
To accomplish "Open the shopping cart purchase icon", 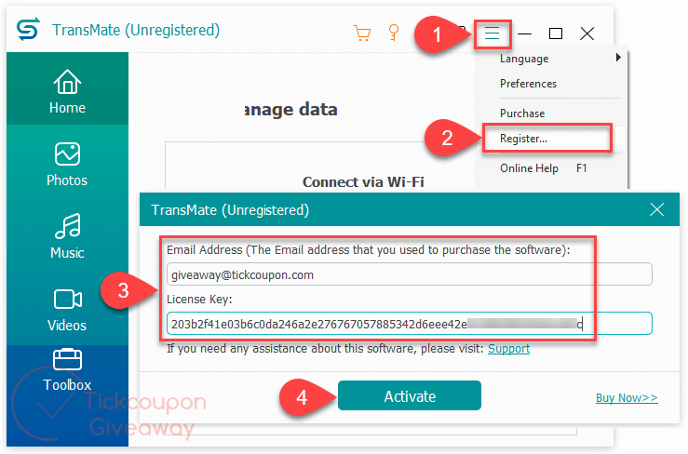I will click(x=362, y=33).
